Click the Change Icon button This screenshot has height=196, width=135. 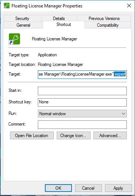coord(73,136)
